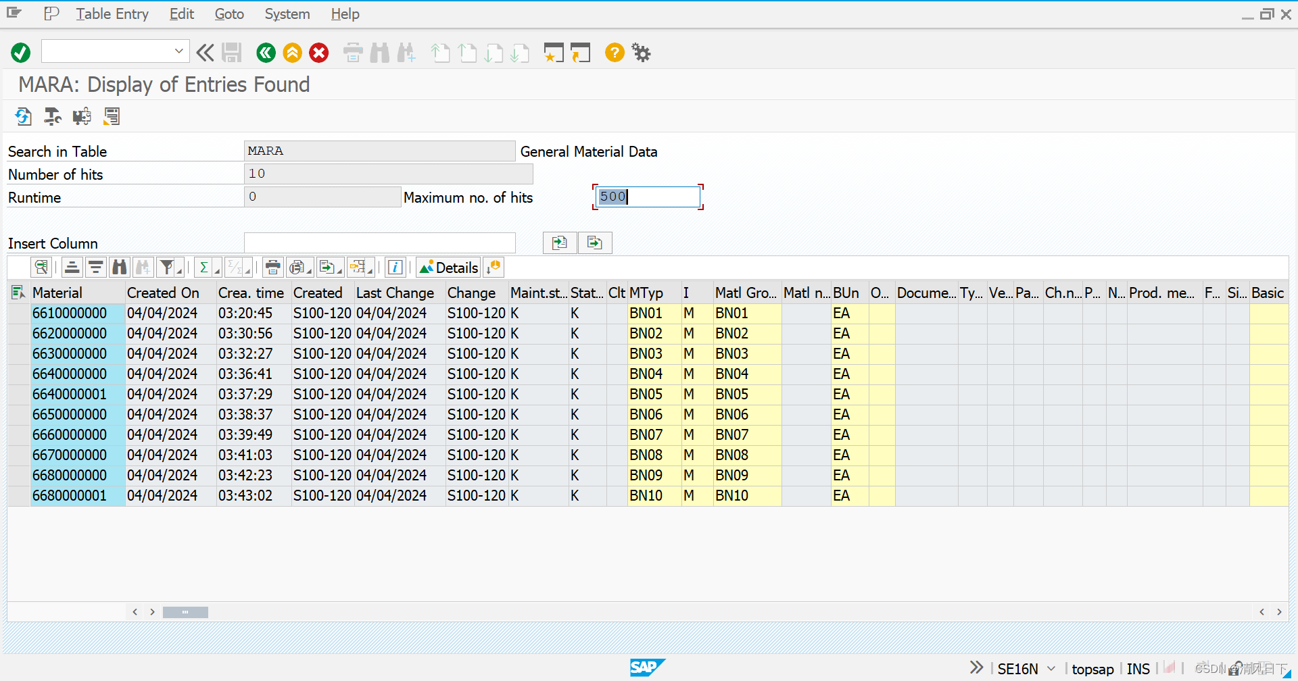Click the ALV Find binoculars icon
Viewport: 1298px width, 681px height.
pos(120,268)
